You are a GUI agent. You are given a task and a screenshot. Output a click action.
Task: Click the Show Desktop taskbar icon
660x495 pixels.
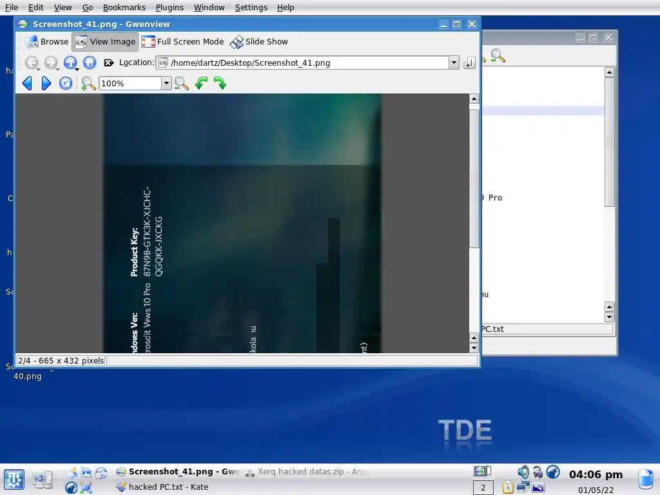[x=43, y=480]
